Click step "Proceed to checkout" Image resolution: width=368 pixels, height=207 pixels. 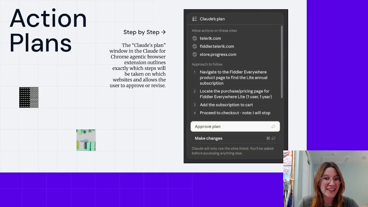pyautogui.click(x=235, y=113)
